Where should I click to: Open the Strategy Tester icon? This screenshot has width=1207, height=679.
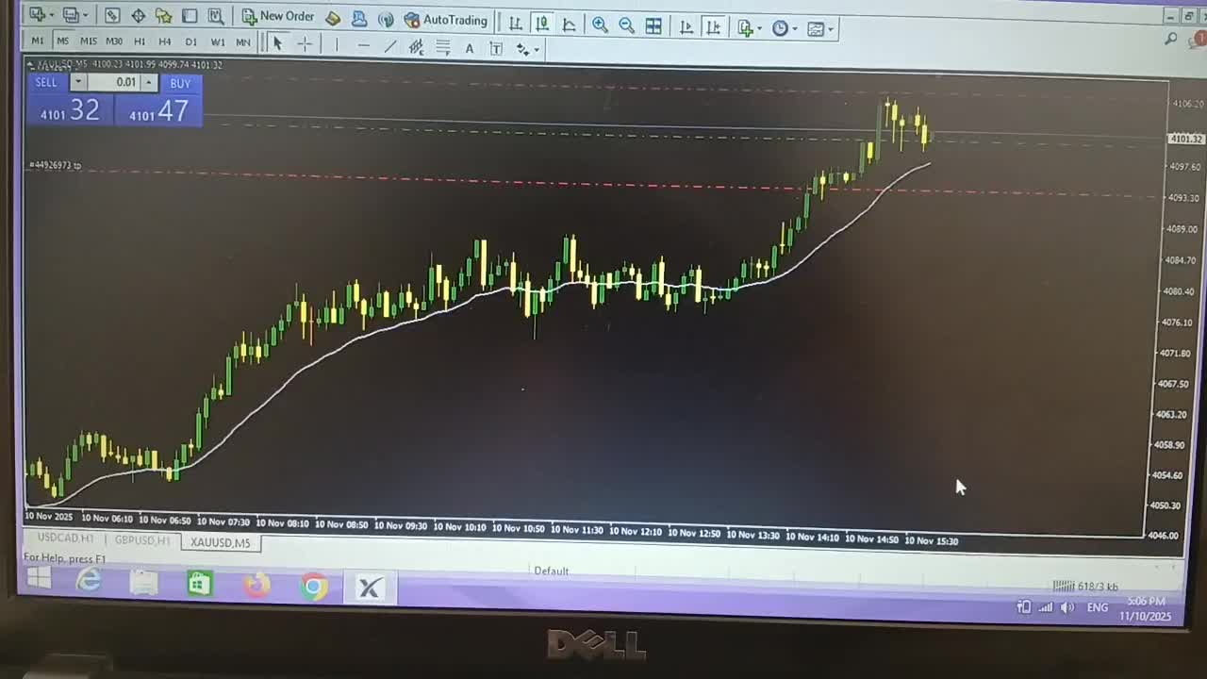pyautogui.click(x=215, y=16)
